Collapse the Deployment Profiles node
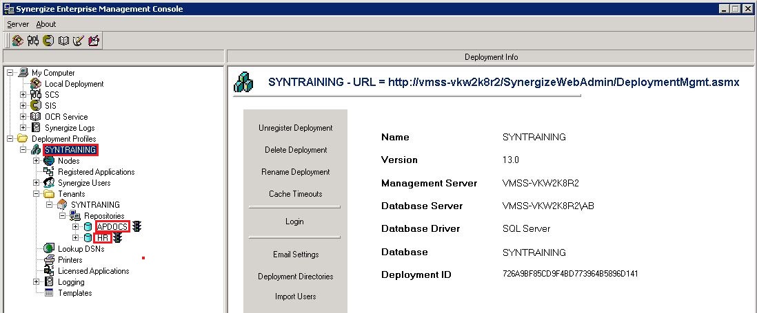This screenshot has width=757, height=313. click(x=10, y=139)
